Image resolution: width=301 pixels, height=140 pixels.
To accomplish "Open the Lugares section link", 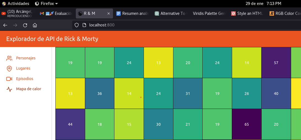I will 23,68.
